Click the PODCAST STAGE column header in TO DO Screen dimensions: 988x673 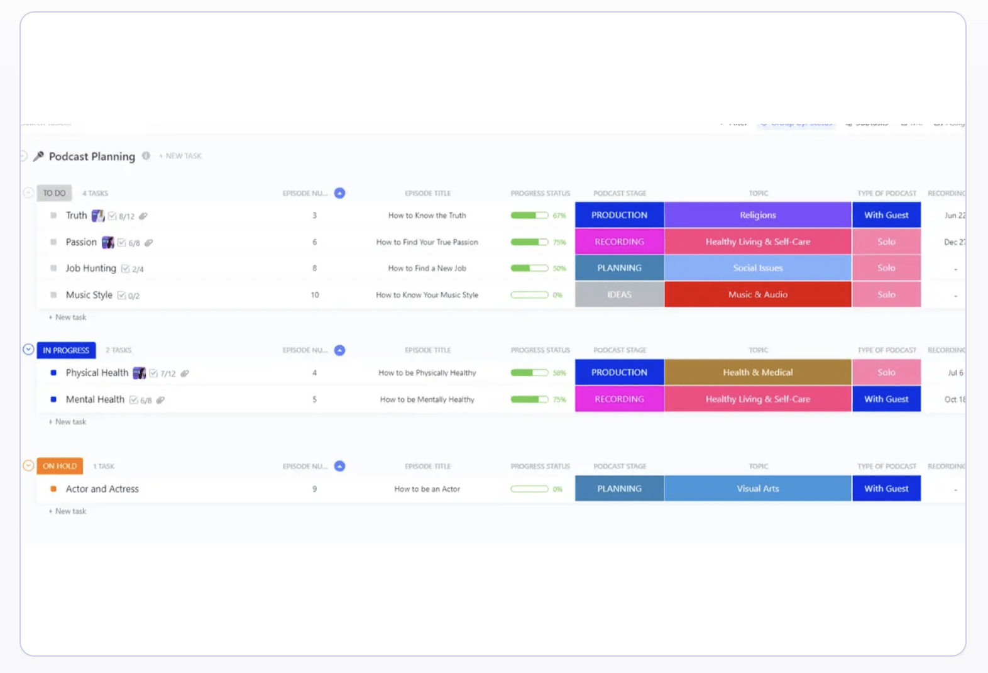[x=620, y=193]
